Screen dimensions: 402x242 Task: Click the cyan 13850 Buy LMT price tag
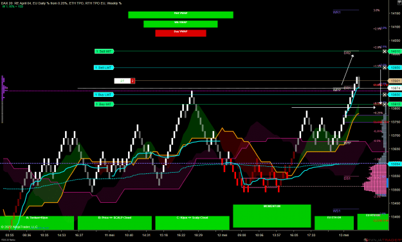[x=395, y=94]
